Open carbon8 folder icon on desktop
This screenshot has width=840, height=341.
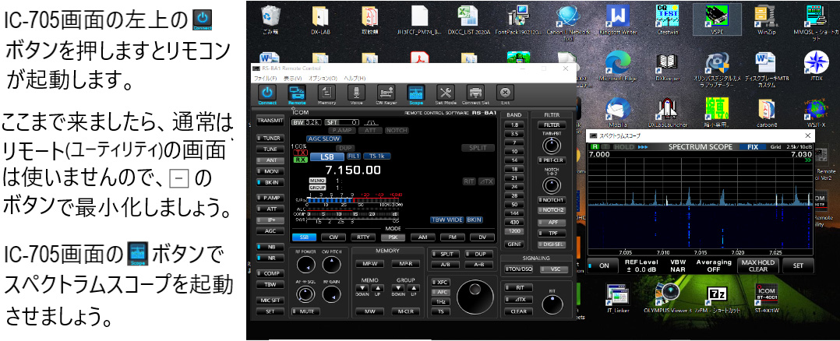(x=766, y=112)
